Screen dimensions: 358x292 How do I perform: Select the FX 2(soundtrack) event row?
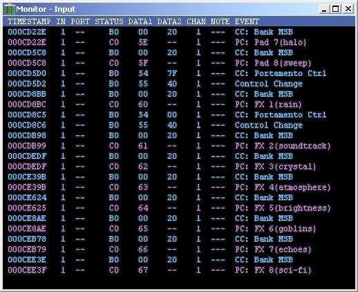coord(179,146)
